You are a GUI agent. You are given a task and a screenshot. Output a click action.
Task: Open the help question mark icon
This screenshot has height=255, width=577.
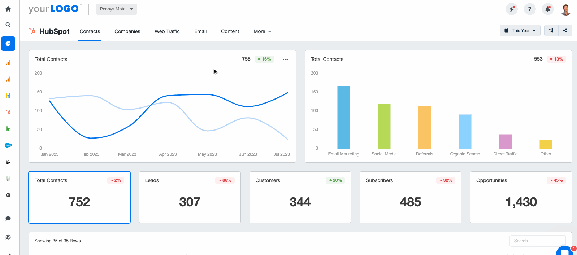(x=529, y=9)
